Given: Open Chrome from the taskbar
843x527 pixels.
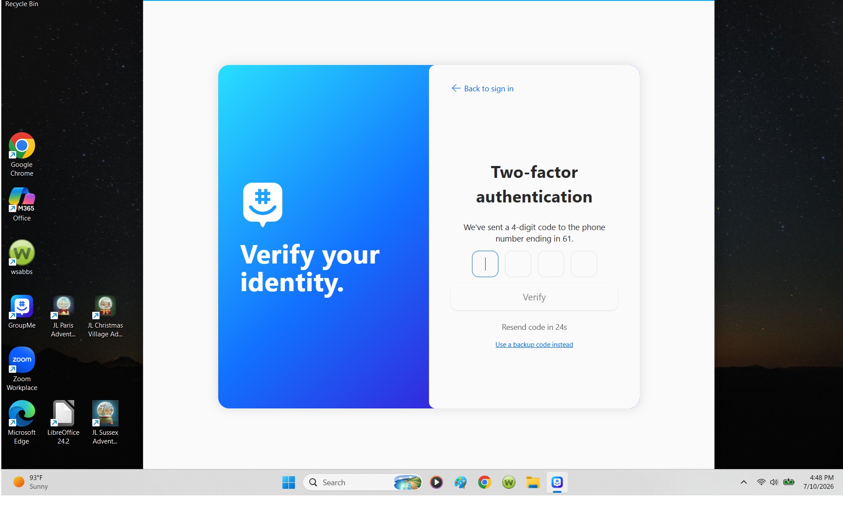Looking at the screenshot, I should coord(484,482).
